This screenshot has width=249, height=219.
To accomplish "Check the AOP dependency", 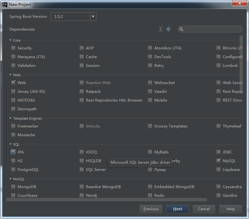I will tap(82, 48).
